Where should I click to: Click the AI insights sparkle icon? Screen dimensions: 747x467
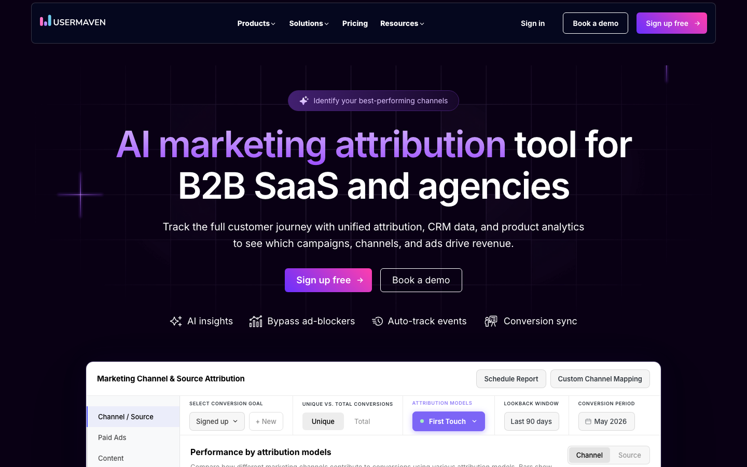click(x=176, y=321)
